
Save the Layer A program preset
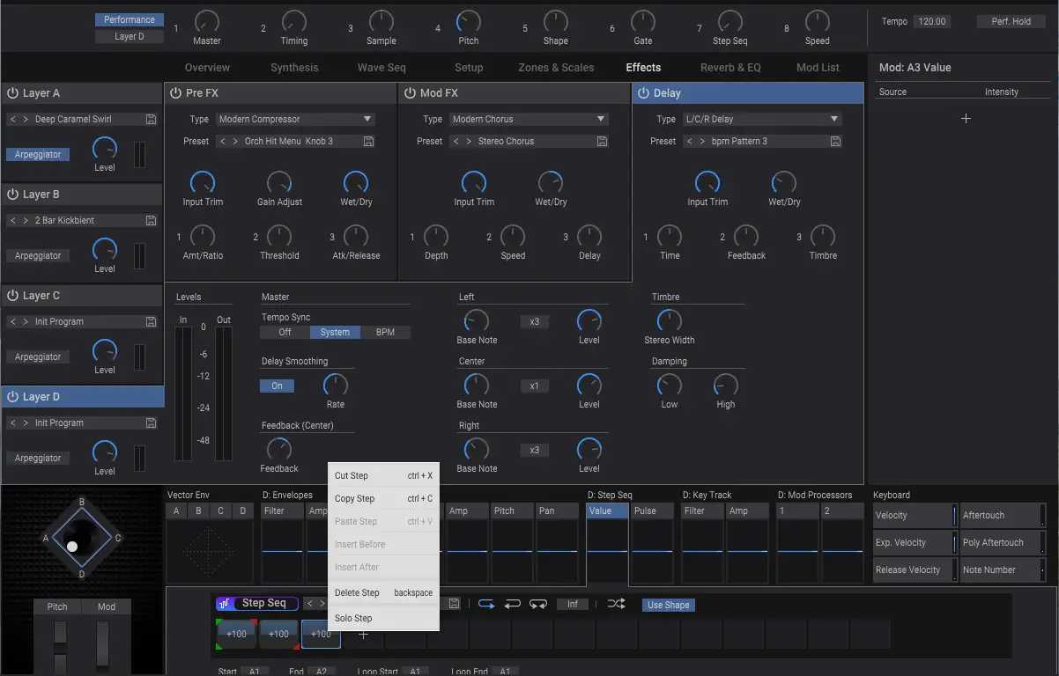coord(151,120)
